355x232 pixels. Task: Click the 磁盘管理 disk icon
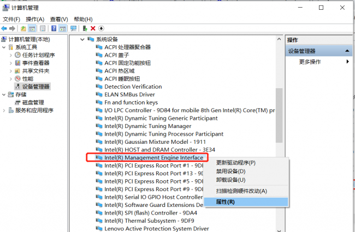tap(17, 102)
